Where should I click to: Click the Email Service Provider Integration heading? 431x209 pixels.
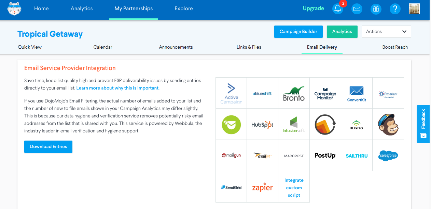tap(70, 68)
